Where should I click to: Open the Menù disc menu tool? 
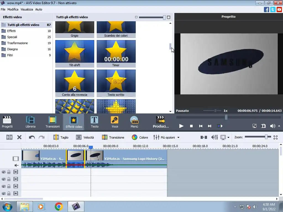[134, 122]
